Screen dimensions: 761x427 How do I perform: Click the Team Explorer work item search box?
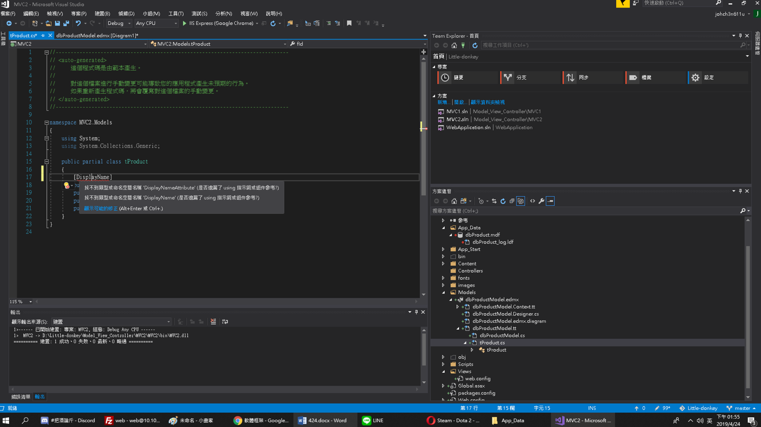point(610,45)
